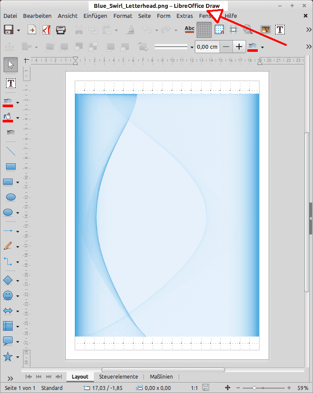Open the Bearbeiten menu

coord(37,16)
